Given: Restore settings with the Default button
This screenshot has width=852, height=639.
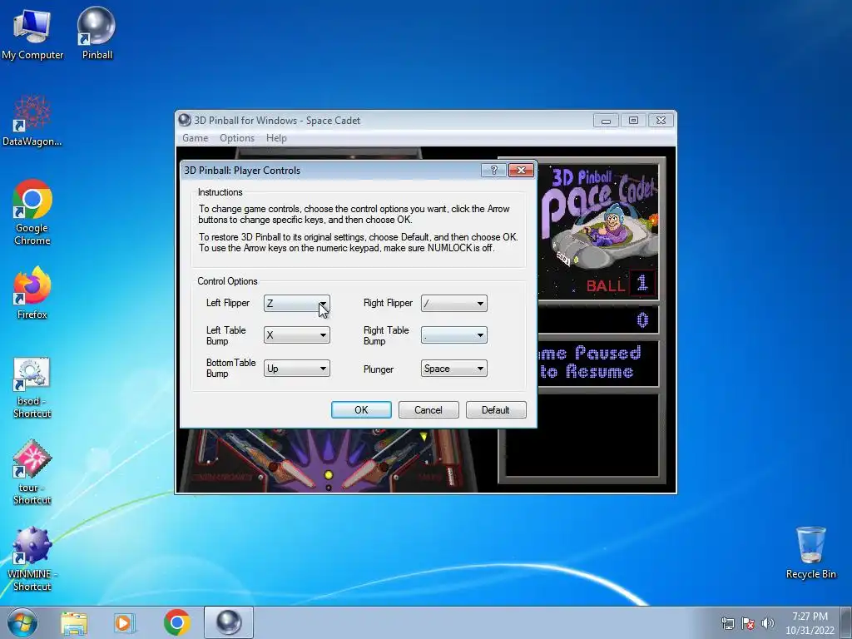Looking at the screenshot, I should (x=496, y=409).
